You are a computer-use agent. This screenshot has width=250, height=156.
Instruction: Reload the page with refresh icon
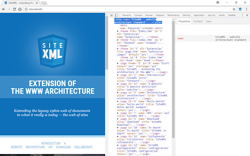pyautogui.click(x=14, y=9)
